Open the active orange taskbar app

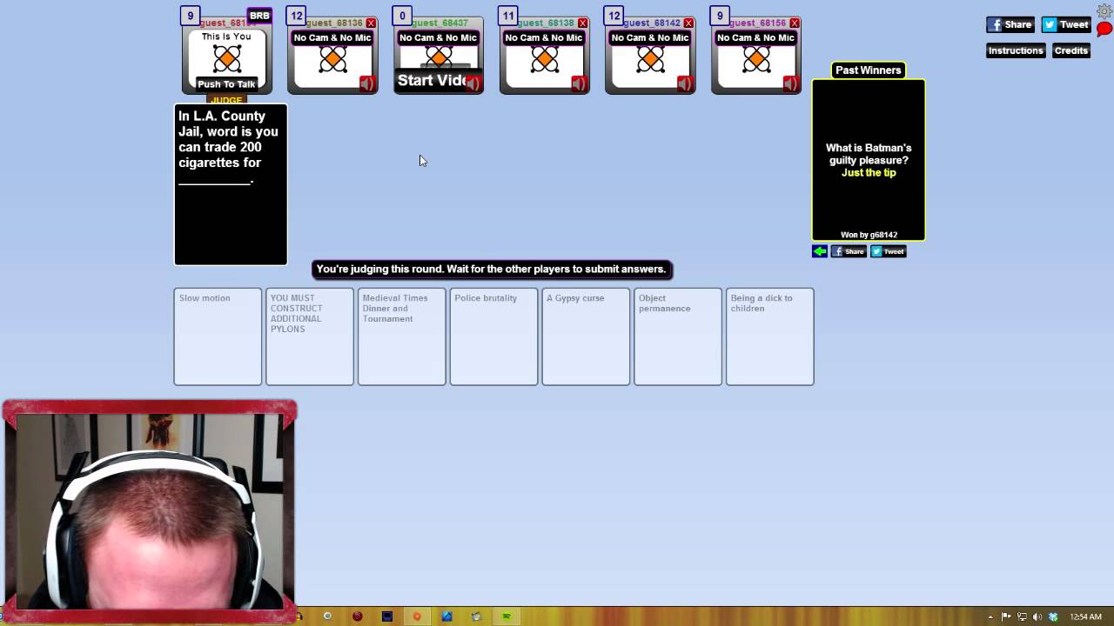(417, 616)
